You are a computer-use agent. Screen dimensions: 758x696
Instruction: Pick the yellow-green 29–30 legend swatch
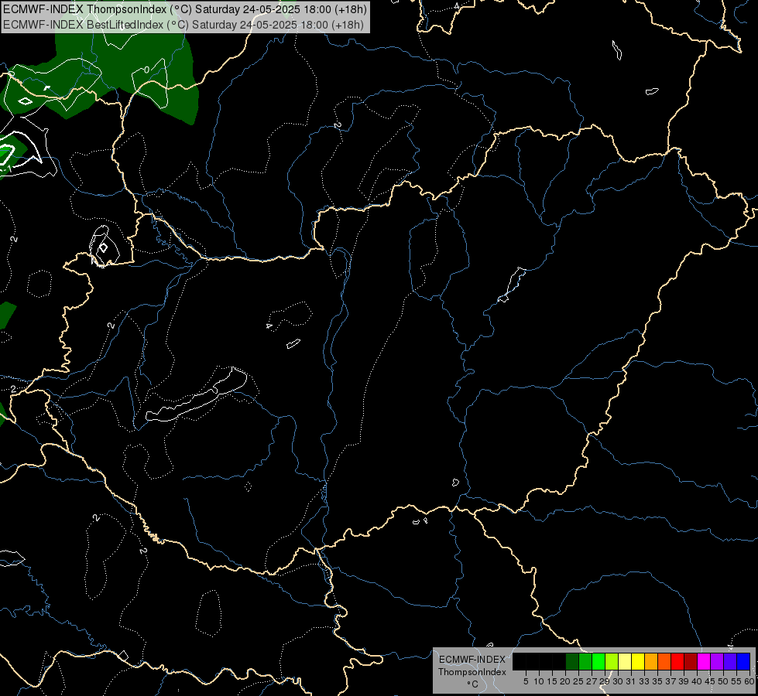tap(612, 662)
